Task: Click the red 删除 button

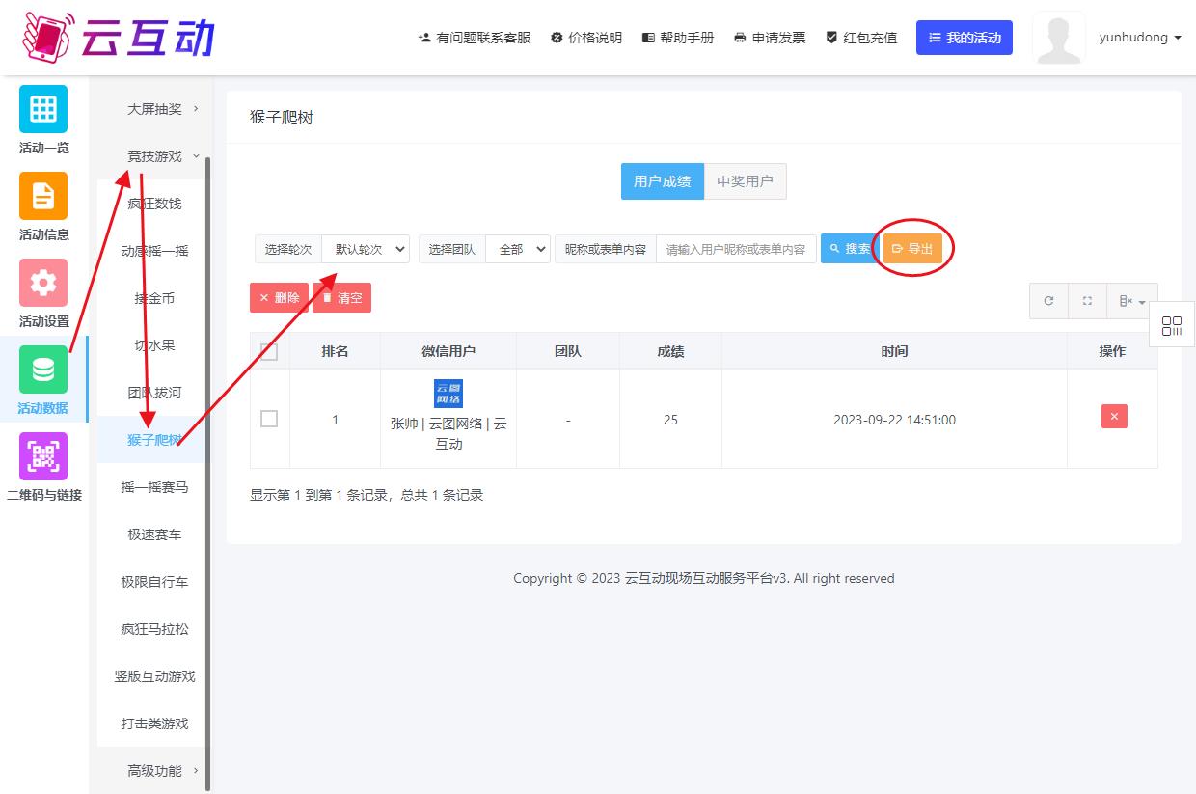Action: [279, 298]
